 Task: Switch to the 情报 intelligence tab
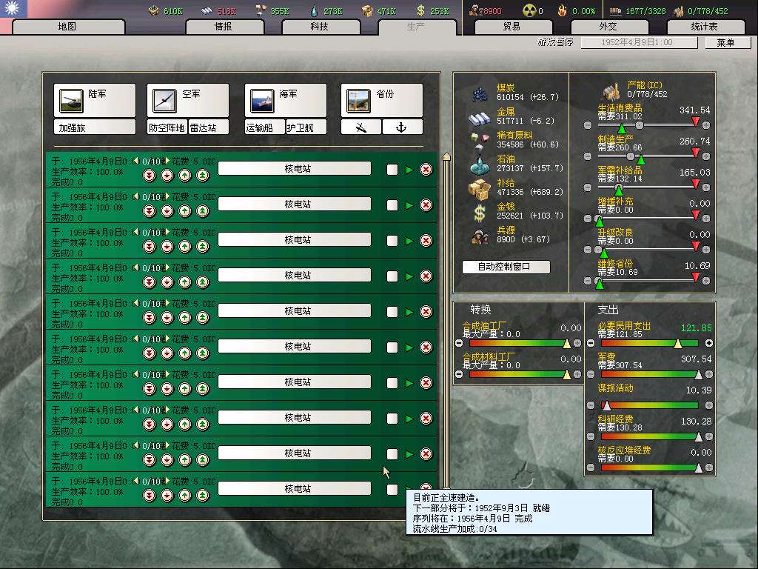point(224,27)
